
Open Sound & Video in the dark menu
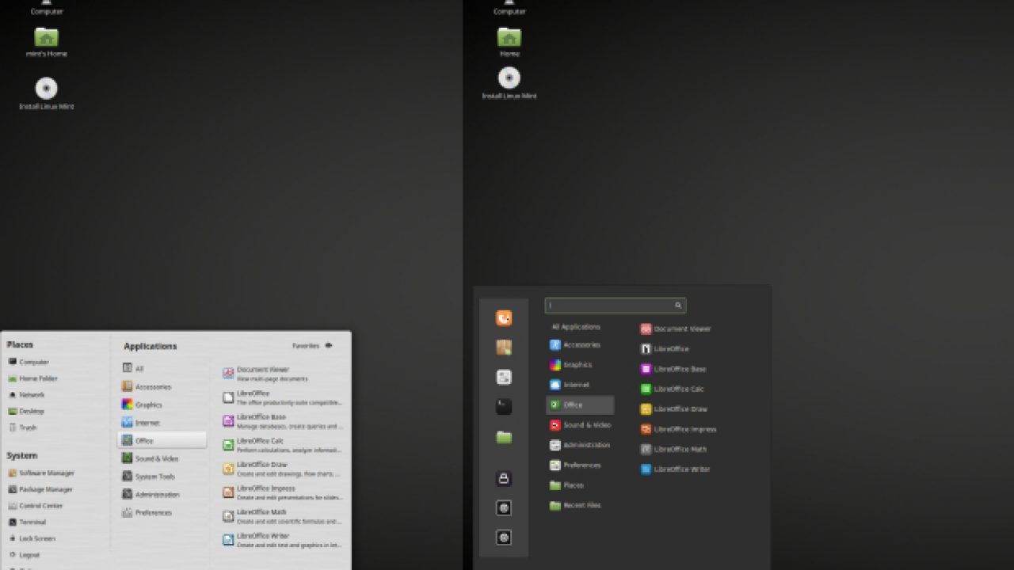click(x=580, y=425)
